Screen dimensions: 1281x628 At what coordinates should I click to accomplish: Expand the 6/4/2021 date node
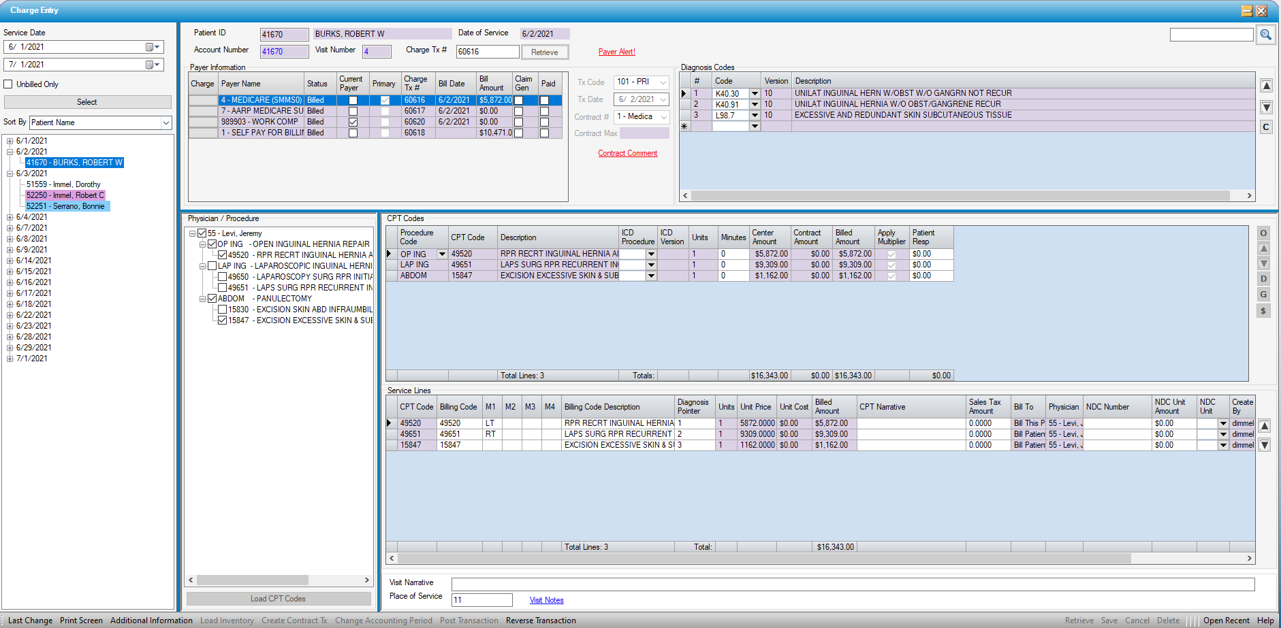10,218
